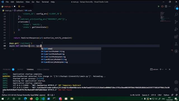Open the Extensions view
The image size is (179, 101).
click(x=176, y=37)
